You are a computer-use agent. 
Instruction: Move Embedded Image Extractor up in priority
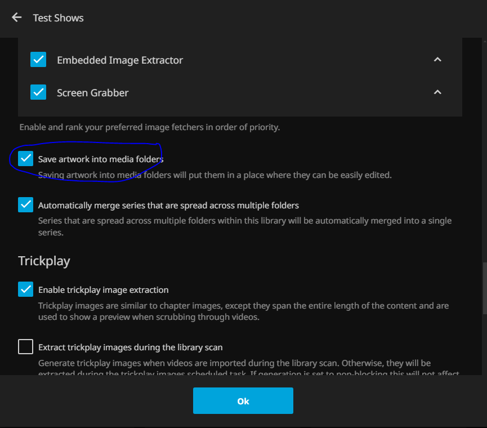(437, 60)
